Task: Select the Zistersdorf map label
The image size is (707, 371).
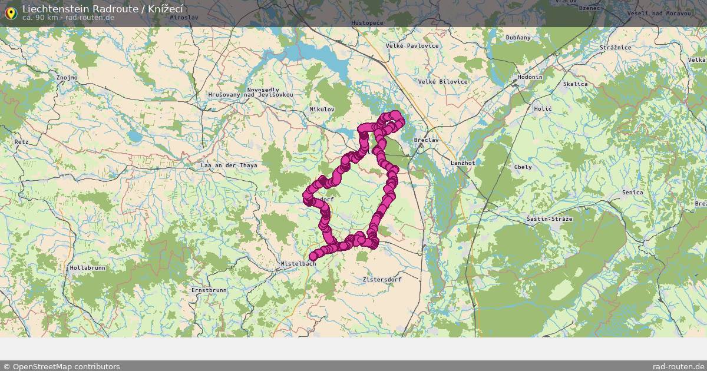Action: coord(382,280)
